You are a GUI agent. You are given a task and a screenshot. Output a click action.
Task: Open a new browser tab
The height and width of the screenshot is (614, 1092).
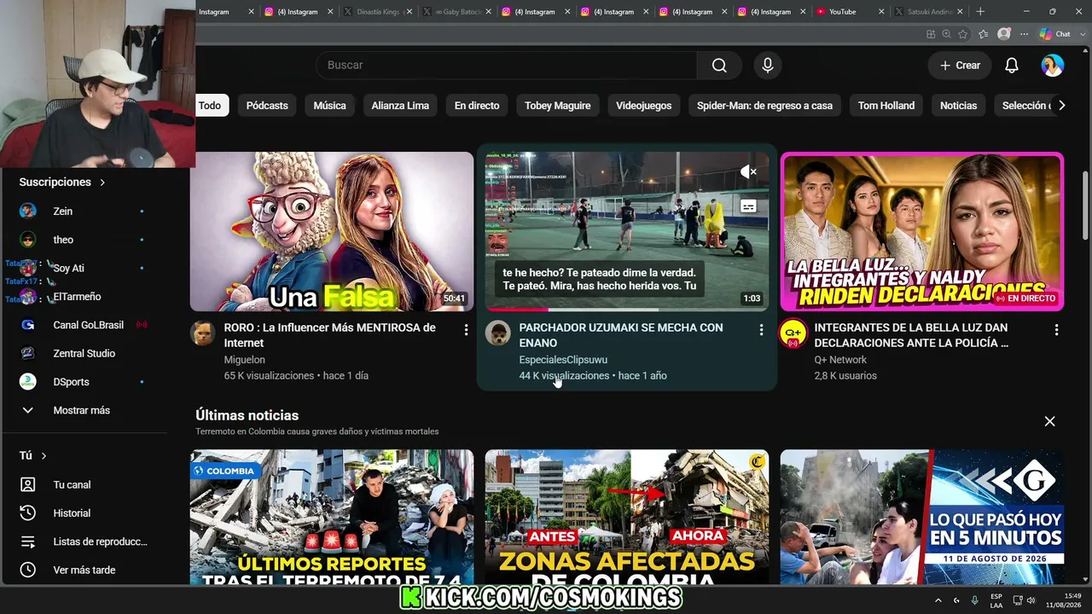(x=980, y=12)
